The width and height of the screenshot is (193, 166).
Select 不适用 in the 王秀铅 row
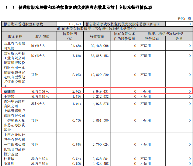[146, 96]
